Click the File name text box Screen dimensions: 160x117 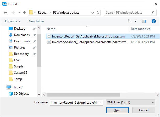pos(74,102)
